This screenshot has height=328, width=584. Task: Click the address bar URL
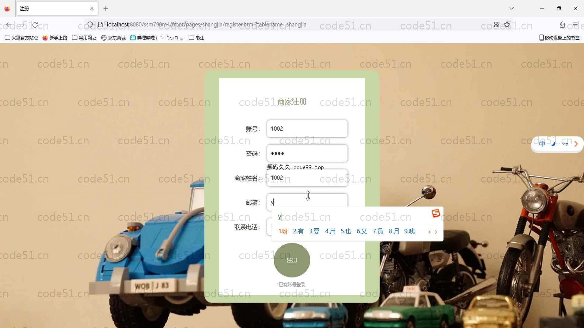click(207, 25)
